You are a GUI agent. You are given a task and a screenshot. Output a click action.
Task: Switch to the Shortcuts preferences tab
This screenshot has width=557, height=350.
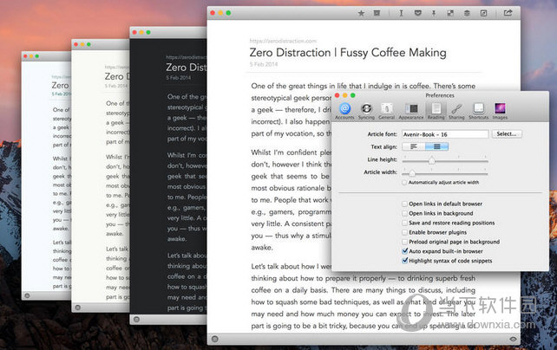point(479,111)
